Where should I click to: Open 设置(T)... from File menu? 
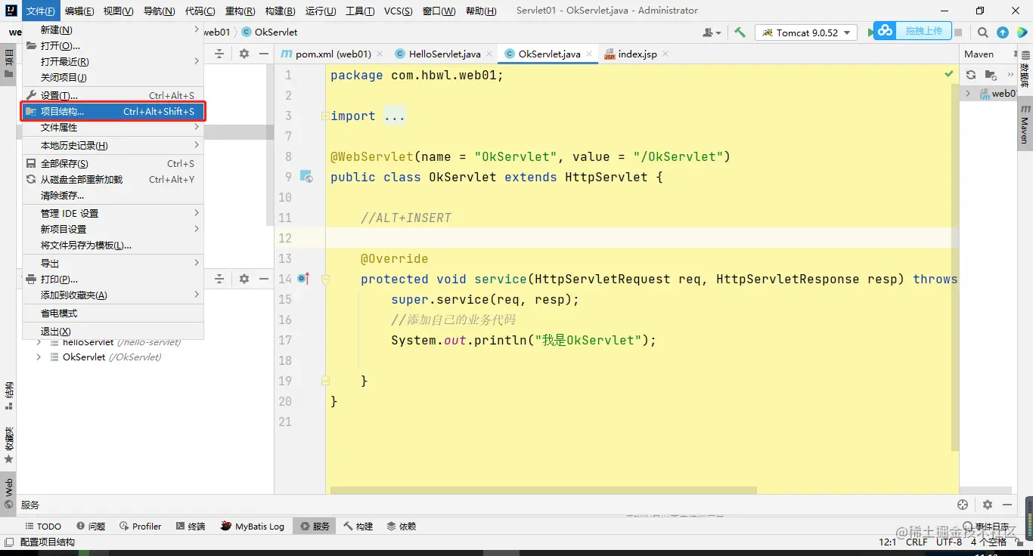tap(112, 95)
